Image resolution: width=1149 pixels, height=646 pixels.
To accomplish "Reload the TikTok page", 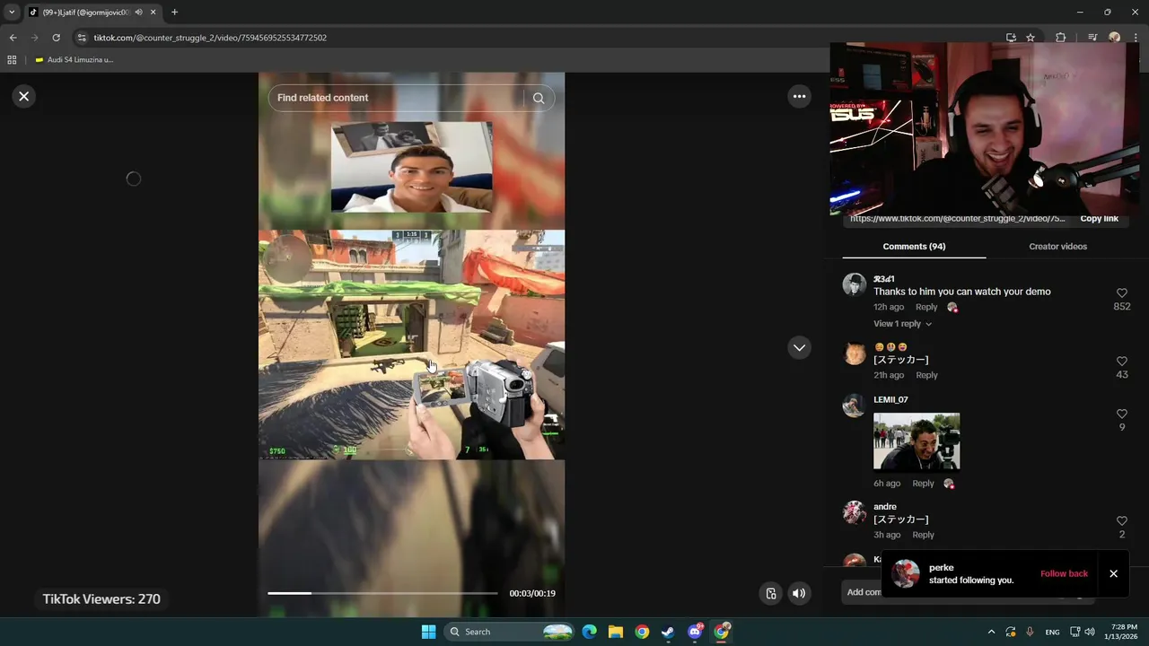I will click(56, 38).
